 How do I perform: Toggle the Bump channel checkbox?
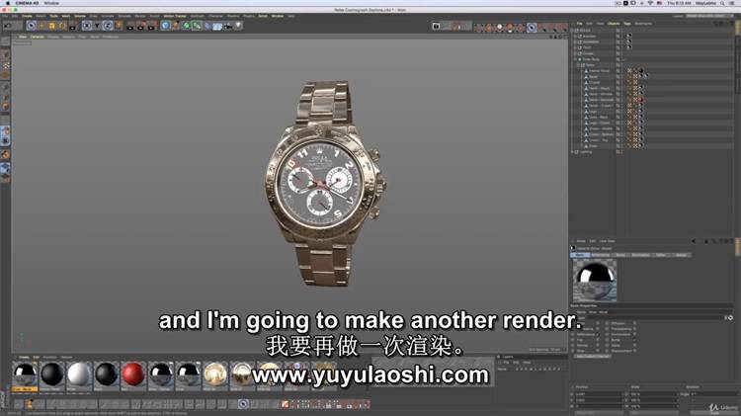[x=634, y=340]
